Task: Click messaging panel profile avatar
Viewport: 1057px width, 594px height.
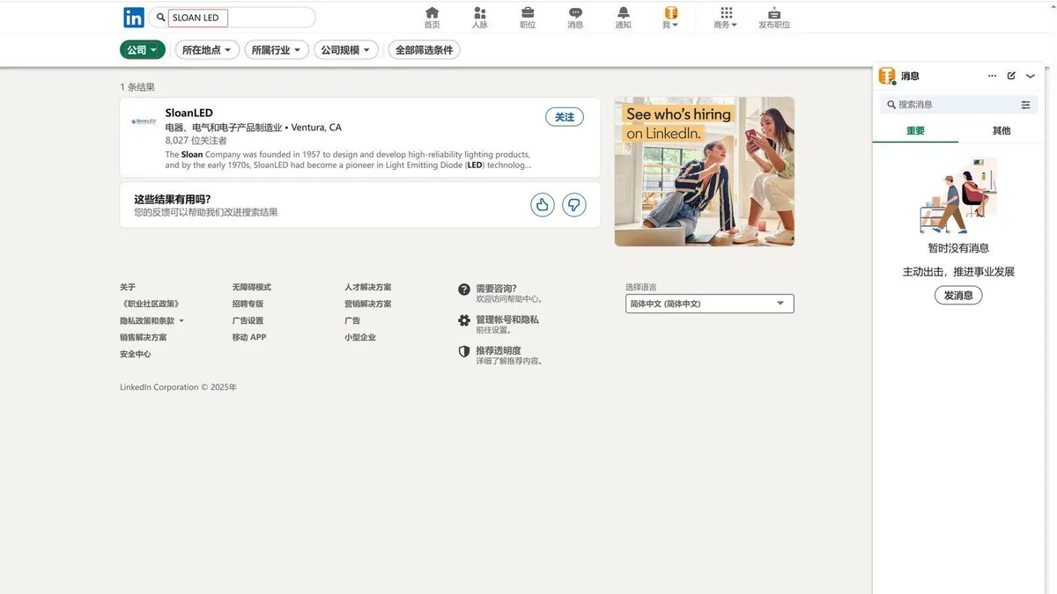Action: 887,77
